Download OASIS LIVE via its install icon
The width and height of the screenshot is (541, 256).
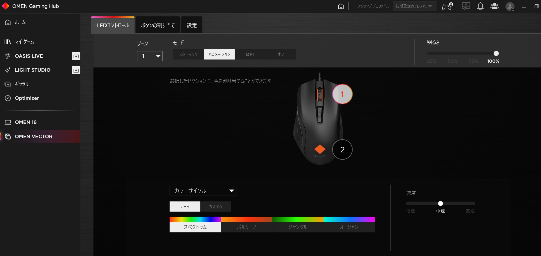click(x=76, y=56)
